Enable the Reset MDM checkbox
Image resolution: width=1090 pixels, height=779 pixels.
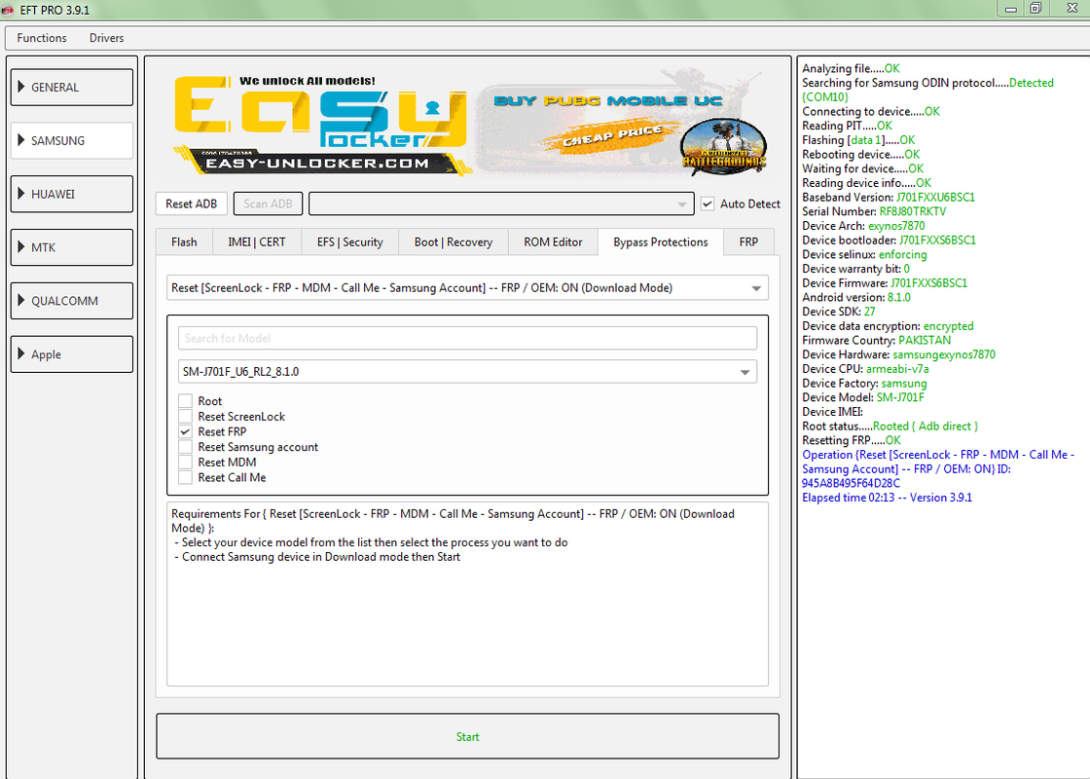pos(186,463)
